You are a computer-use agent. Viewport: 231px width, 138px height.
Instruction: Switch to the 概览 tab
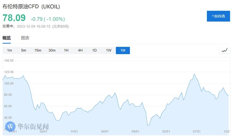point(7,38)
